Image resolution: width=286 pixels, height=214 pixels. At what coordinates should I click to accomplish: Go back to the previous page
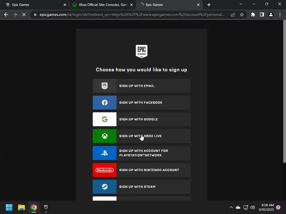coord(6,14)
